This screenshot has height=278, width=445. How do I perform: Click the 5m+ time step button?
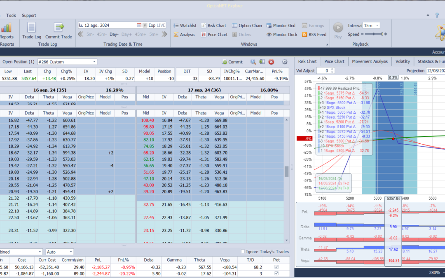click(x=154, y=34)
